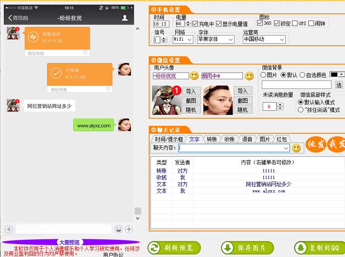Open emoji picker next to 烟雨中@ name field

249,76
